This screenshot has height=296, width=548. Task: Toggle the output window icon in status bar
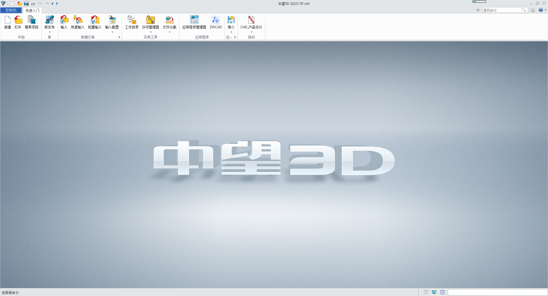pyautogui.click(x=442, y=292)
